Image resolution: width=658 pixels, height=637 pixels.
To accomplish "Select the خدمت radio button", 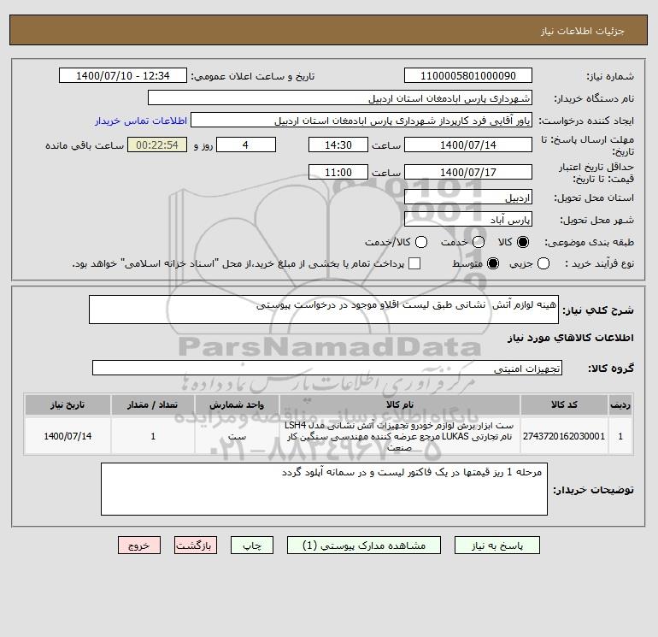I will 479,242.
